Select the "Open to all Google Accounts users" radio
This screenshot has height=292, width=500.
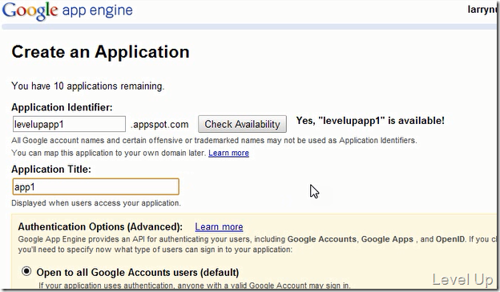click(26, 271)
